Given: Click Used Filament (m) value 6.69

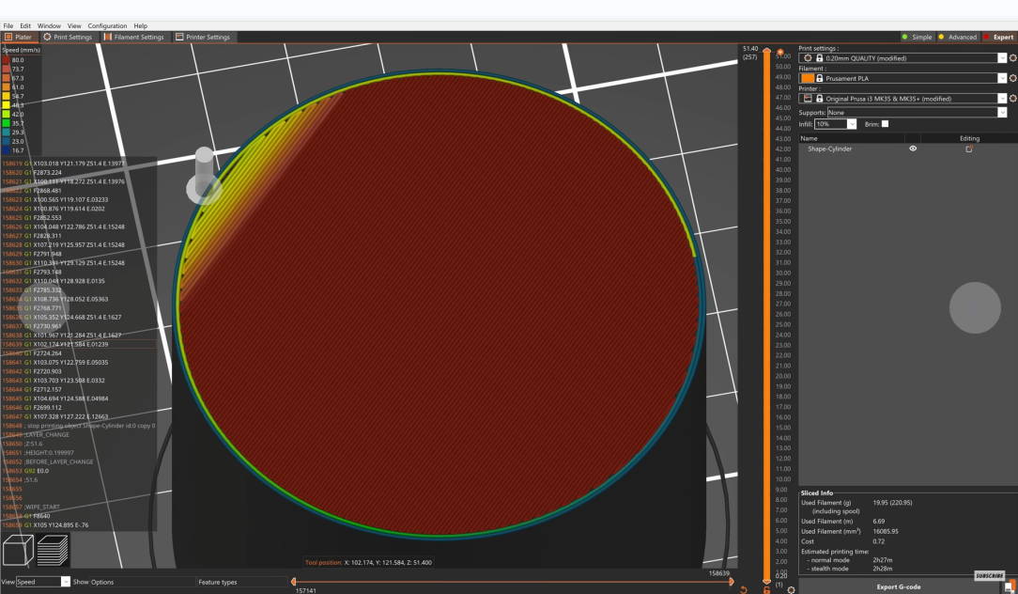Looking at the screenshot, I should click(878, 522).
